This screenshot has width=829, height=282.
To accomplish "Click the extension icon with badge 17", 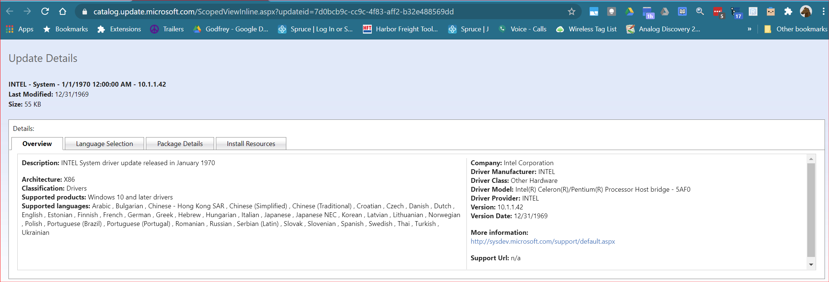I will [736, 13].
